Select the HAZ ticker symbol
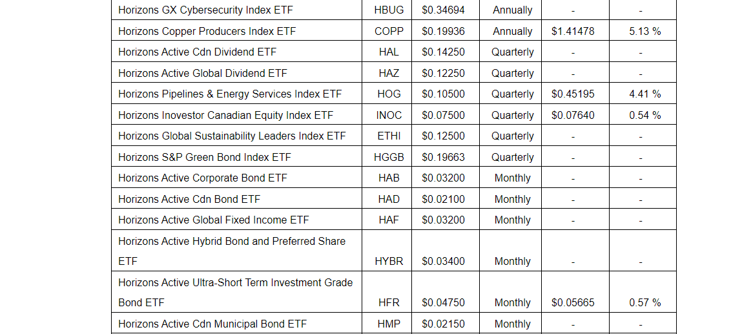The width and height of the screenshot is (742, 334). click(x=389, y=73)
